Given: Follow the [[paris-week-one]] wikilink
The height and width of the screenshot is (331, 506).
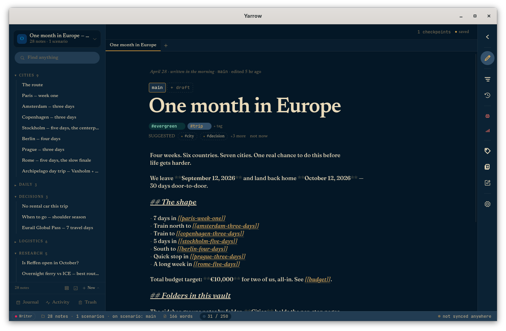Looking at the screenshot, I should click(x=202, y=218).
